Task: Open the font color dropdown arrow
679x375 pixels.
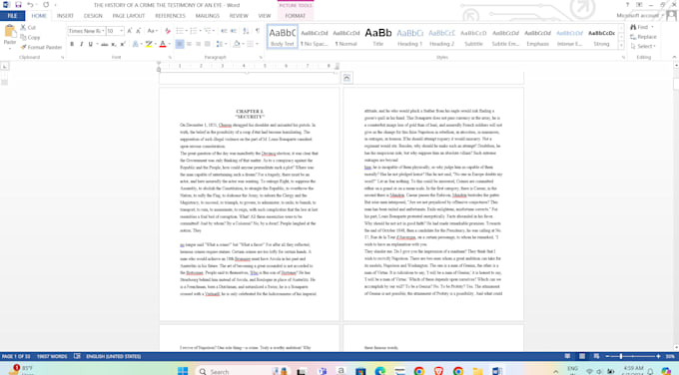Action: coord(169,44)
